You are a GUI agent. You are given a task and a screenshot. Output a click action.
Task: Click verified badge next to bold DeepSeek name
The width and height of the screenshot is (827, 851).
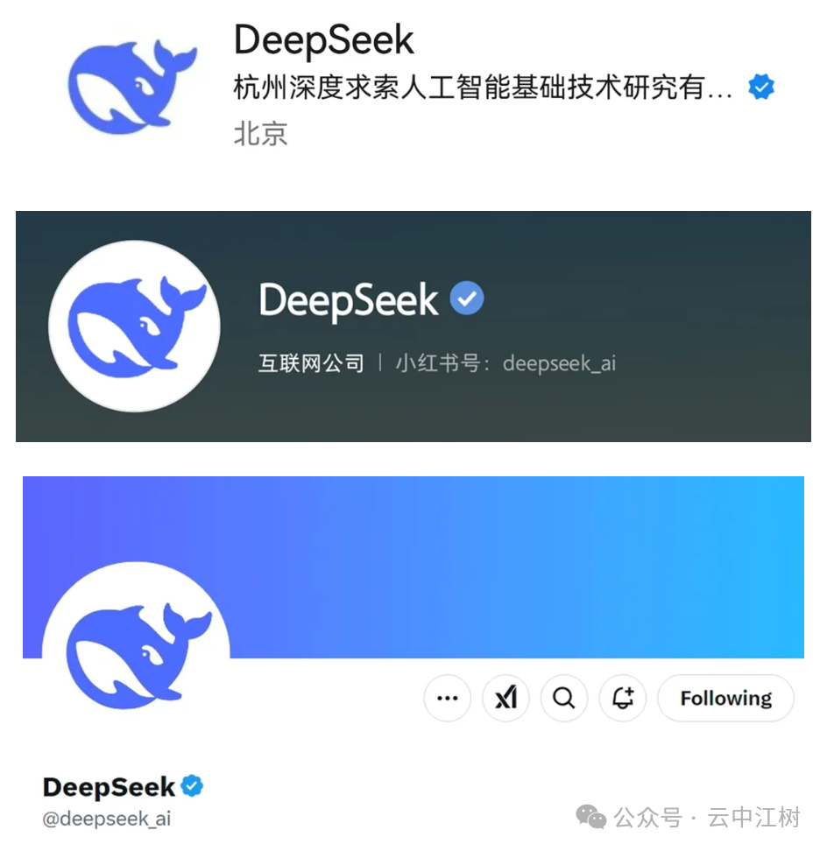(x=192, y=786)
